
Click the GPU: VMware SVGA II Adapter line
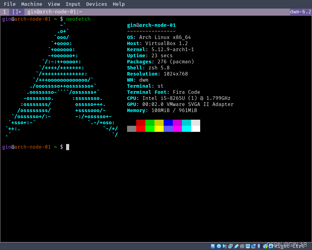click(180, 104)
